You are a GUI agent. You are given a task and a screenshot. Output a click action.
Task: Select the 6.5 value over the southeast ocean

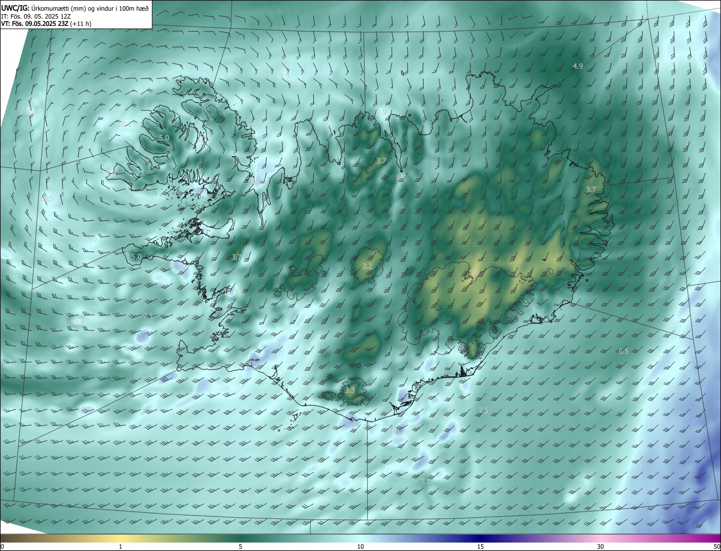click(x=624, y=351)
